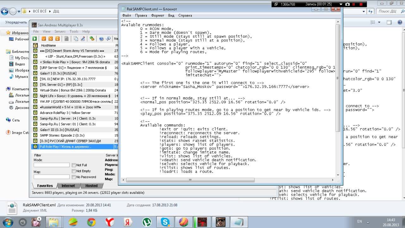Click the pencil edit icon in SA-MP toolbar
This screenshot has height=228, width=405.
point(83,39)
